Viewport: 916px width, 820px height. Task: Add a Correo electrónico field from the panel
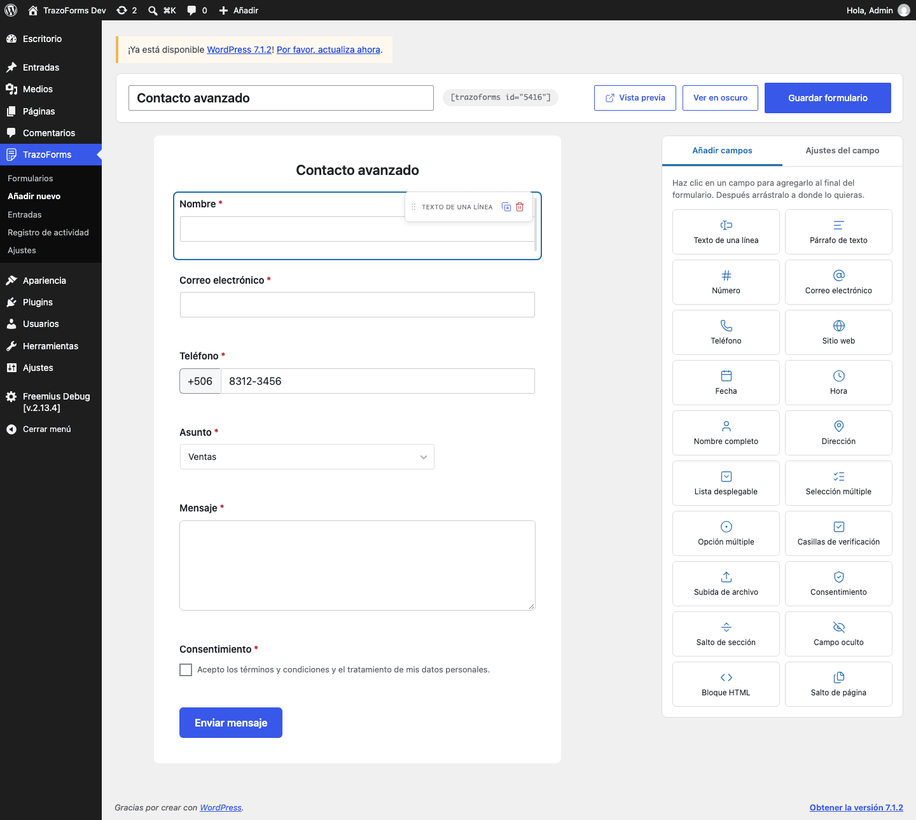pyautogui.click(x=838, y=282)
